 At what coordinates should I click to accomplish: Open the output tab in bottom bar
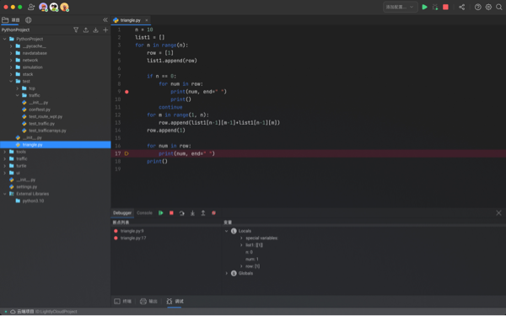point(148,302)
